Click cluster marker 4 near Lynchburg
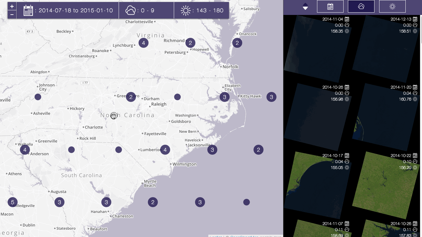 tap(143, 43)
